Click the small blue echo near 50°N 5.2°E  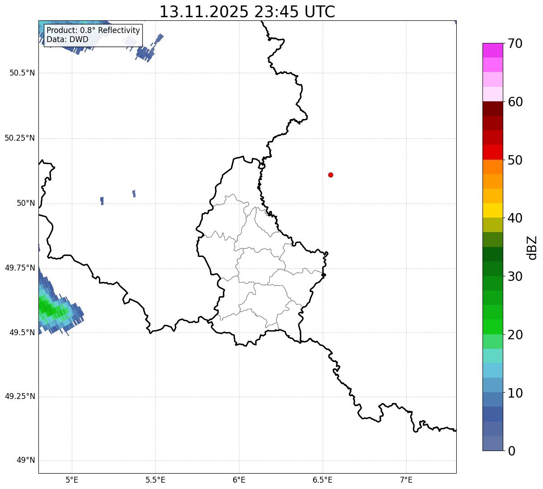pos(102,201)
